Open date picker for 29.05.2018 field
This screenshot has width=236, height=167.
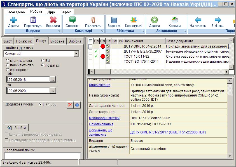tap(53, 79)
